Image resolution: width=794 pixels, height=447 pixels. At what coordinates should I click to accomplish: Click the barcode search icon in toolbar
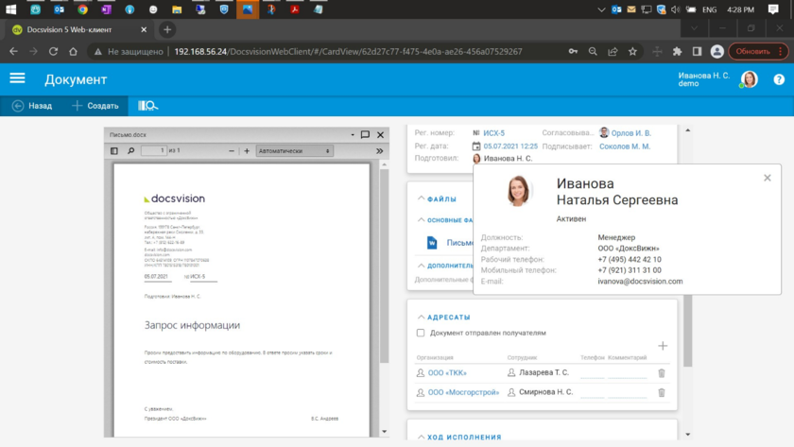click(147, 106)
